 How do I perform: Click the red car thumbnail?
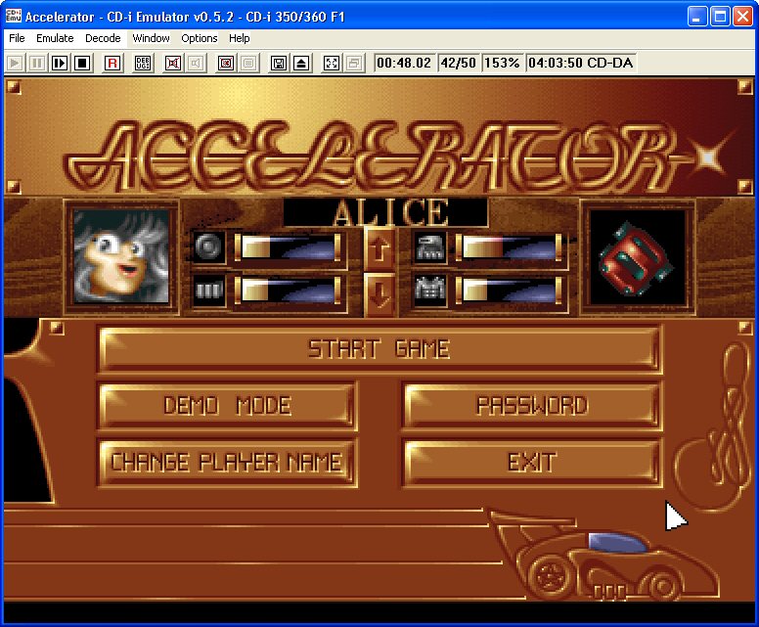click(x=637, y=257)
